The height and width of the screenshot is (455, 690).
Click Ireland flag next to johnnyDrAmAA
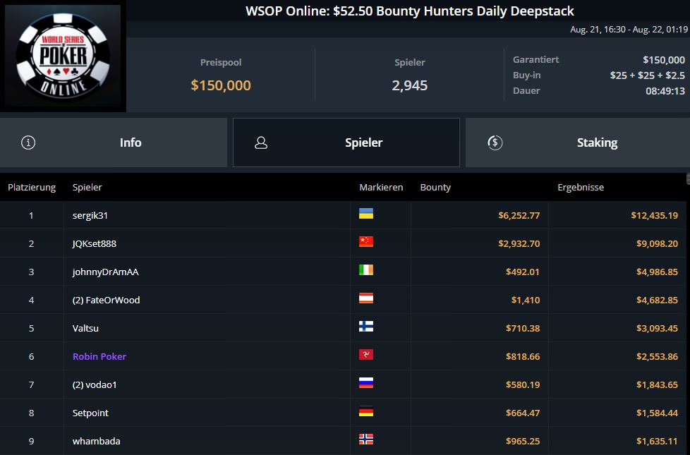pos(365,270)
